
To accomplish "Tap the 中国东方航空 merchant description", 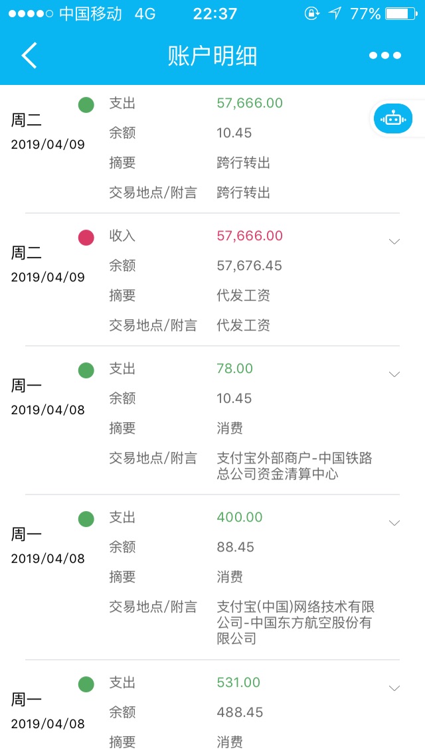I will (x=296, y=623).
